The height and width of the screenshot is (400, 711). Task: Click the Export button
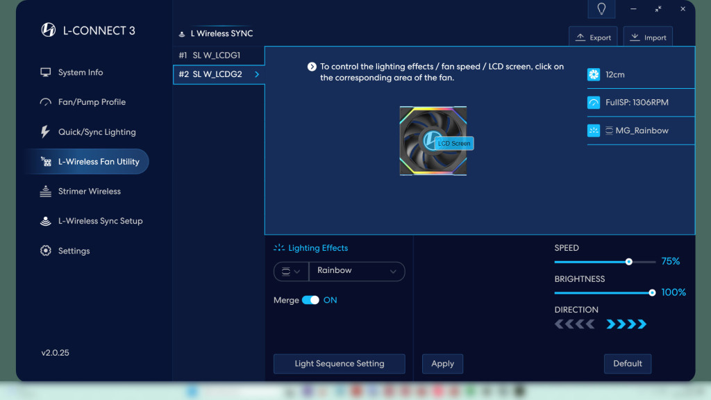pyautogui.click(x=593, y=37)
